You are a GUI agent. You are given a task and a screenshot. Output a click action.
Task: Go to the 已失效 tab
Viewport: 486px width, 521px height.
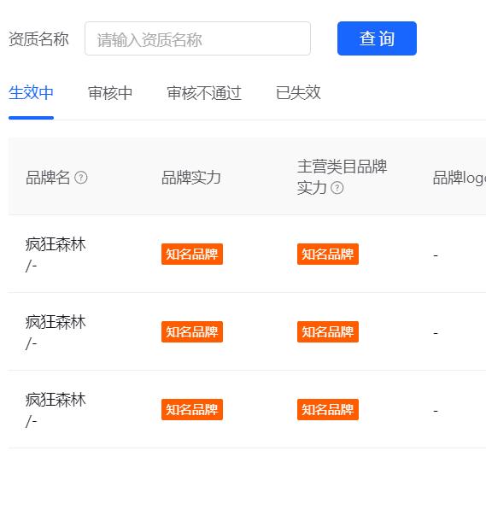pyautogui.click(x=298, y=93)
